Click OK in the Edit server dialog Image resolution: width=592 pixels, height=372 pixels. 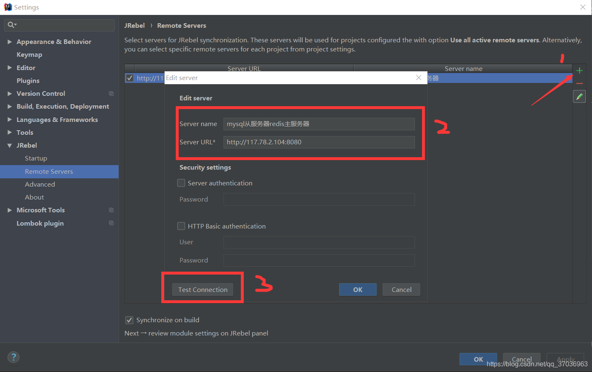pos(357,289)
